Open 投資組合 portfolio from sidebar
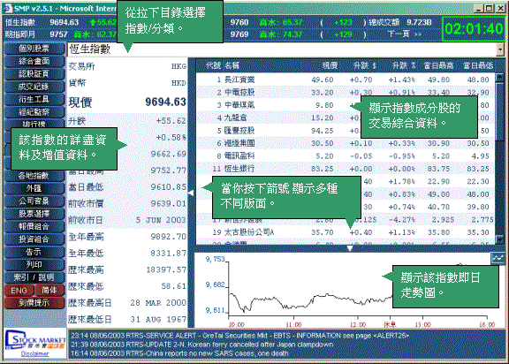This screenshot has width=509, height=364. pos(34,239)
